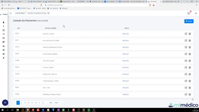199x112 pixels.
Task: Click patient name ACOSTA, DAVID
Action: (x=49, y=34)
